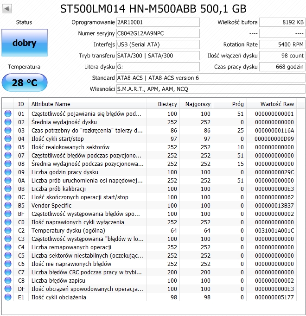Image resolution: width=306 pixels, height=316 pixels.
Task: Click the status icon for attribute 0C
Action: (x=8, y=197)
